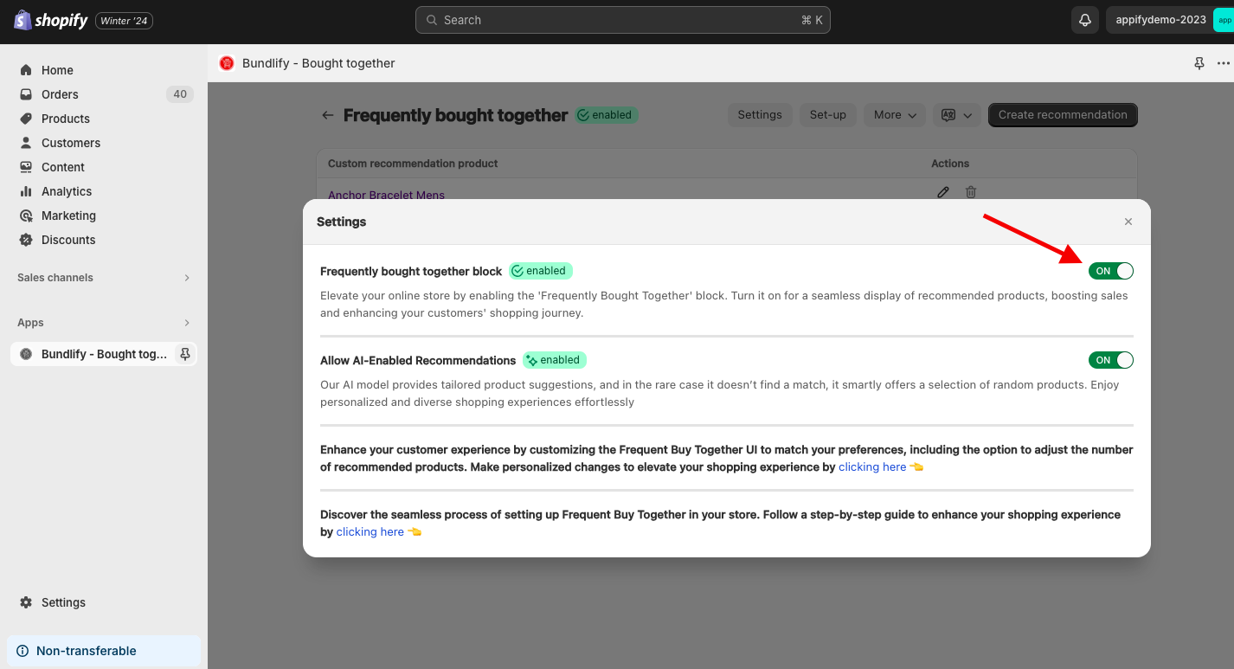Click the Shopify logo
Screen dimensions: 1234x669
coord(51,20)
